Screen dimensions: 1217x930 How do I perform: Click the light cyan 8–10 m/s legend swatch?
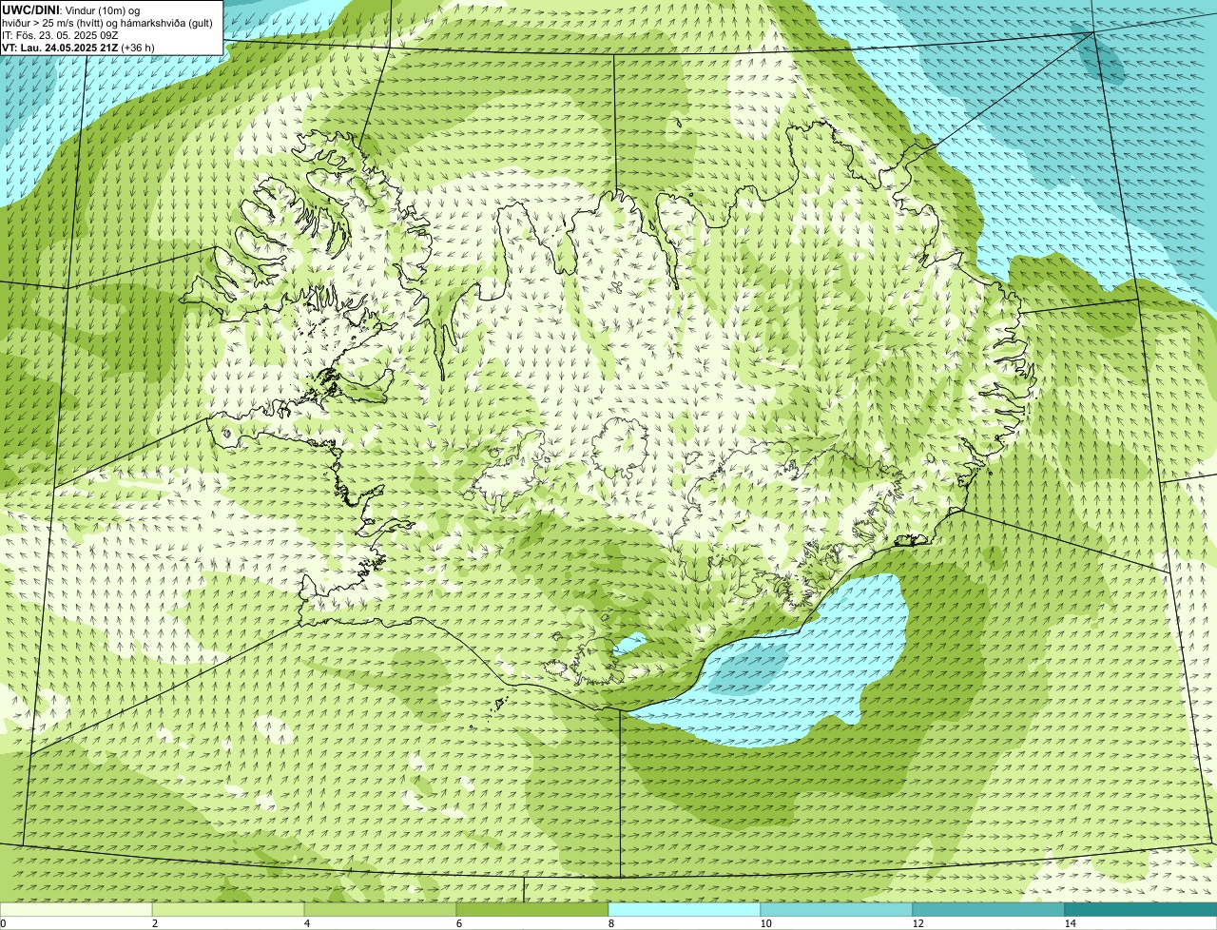coord(685,909)
